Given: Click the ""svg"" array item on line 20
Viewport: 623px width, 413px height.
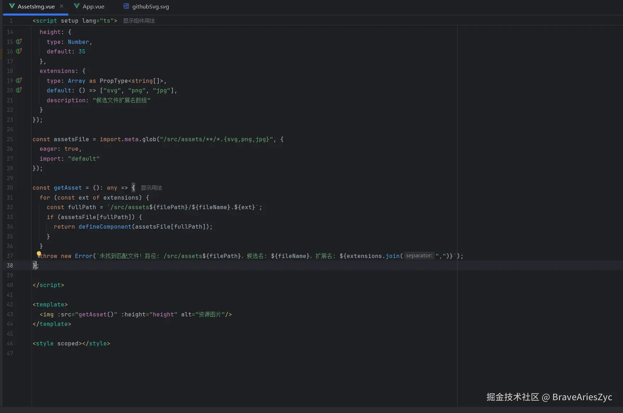Looking at the screenshot, I should 112,91.
